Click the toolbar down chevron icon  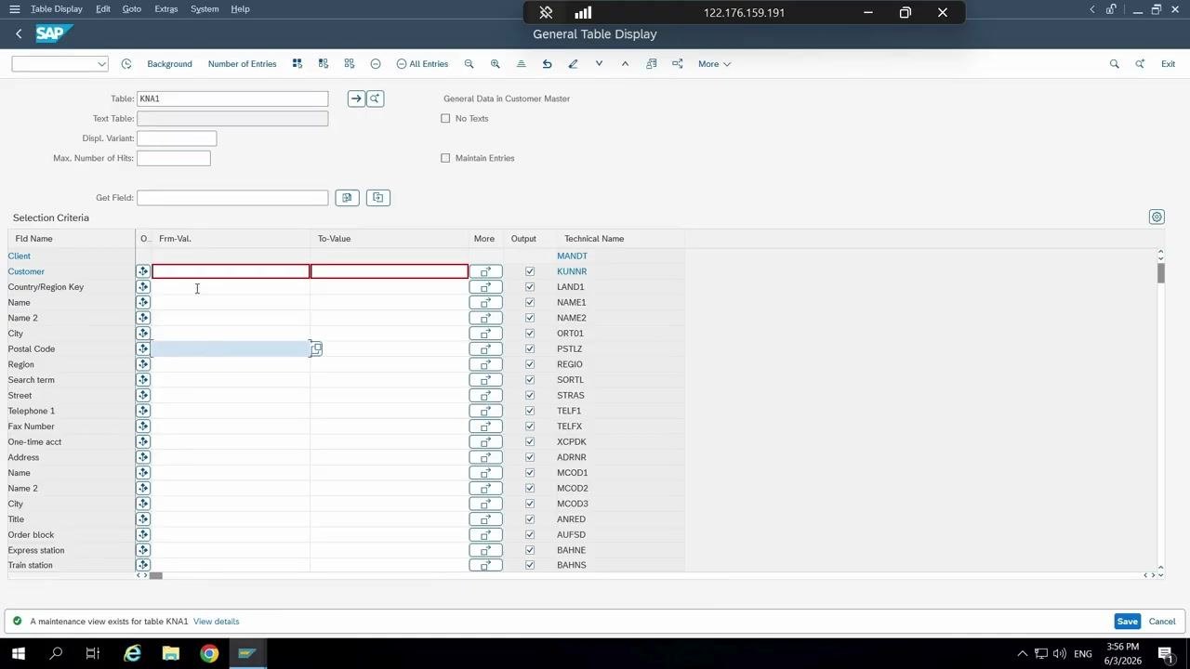click(x=599, y=64)
